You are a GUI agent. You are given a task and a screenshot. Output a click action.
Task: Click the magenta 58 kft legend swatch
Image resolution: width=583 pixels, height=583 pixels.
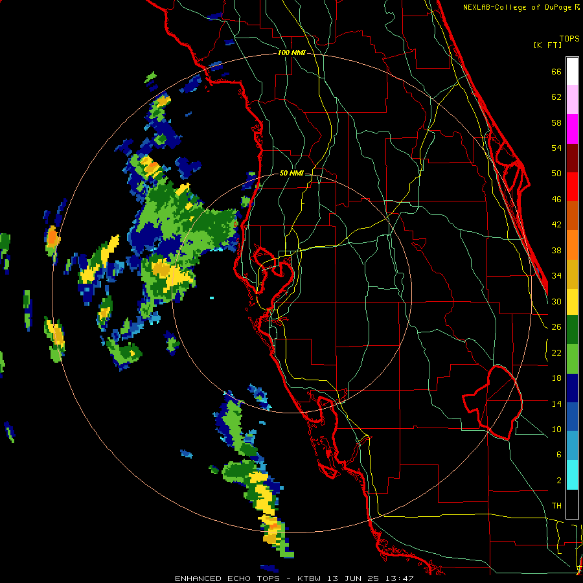(572, 129)
